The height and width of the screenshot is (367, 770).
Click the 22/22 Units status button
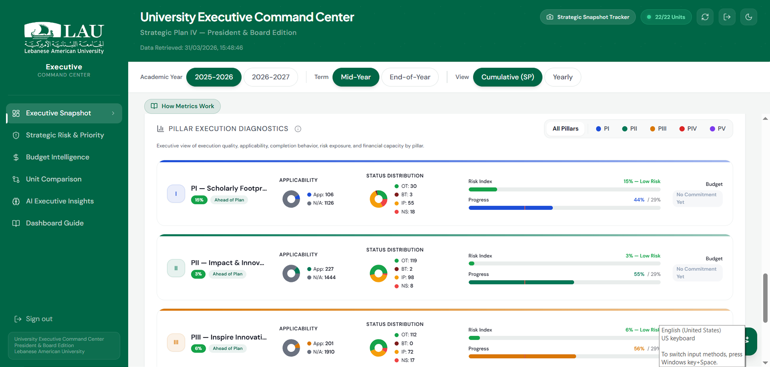666,17
